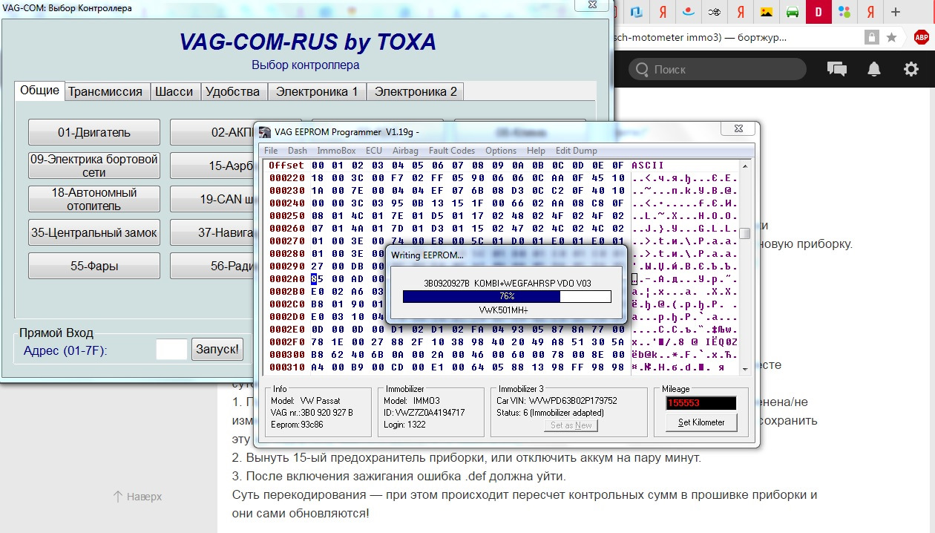Show notifications via the bell icon
This screenshot has width=935, height=533.
point(874,69)
